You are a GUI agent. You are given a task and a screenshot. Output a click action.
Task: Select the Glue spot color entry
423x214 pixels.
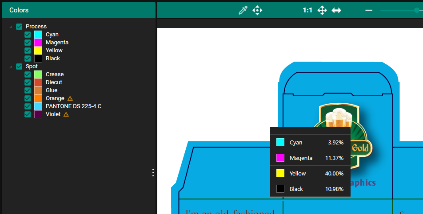point(52,90)
